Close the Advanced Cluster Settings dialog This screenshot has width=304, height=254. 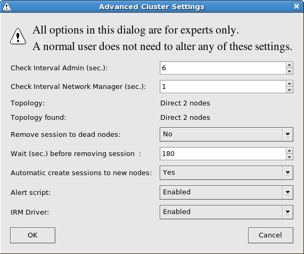tap(297, 6)
